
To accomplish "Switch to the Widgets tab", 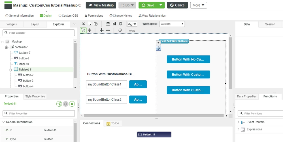I will click(12, 24).
